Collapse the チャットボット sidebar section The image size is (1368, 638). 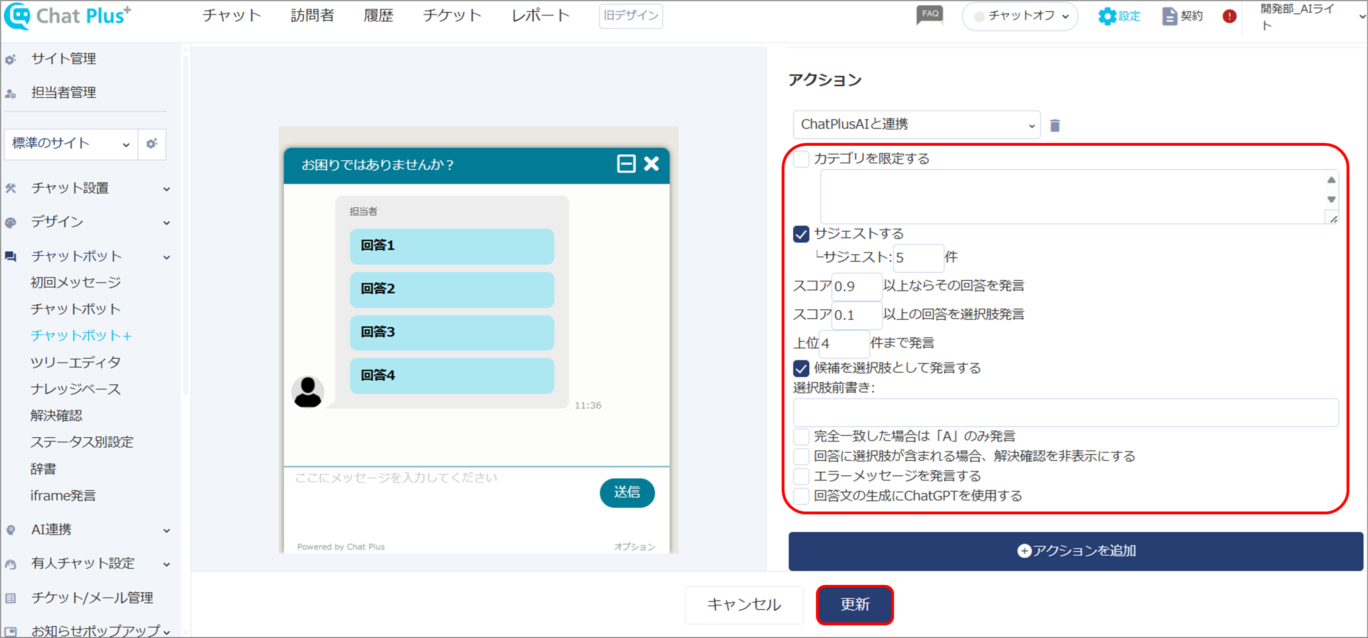pyautogui.click(x=166, y=258)
